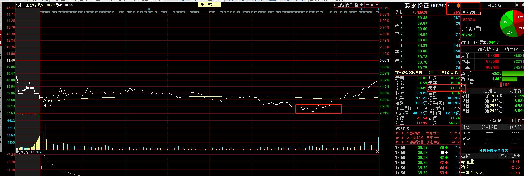Viewport: 524px width, 176px height.
Task: Zoom in chart with plus icon
Action: coord(362,5)
